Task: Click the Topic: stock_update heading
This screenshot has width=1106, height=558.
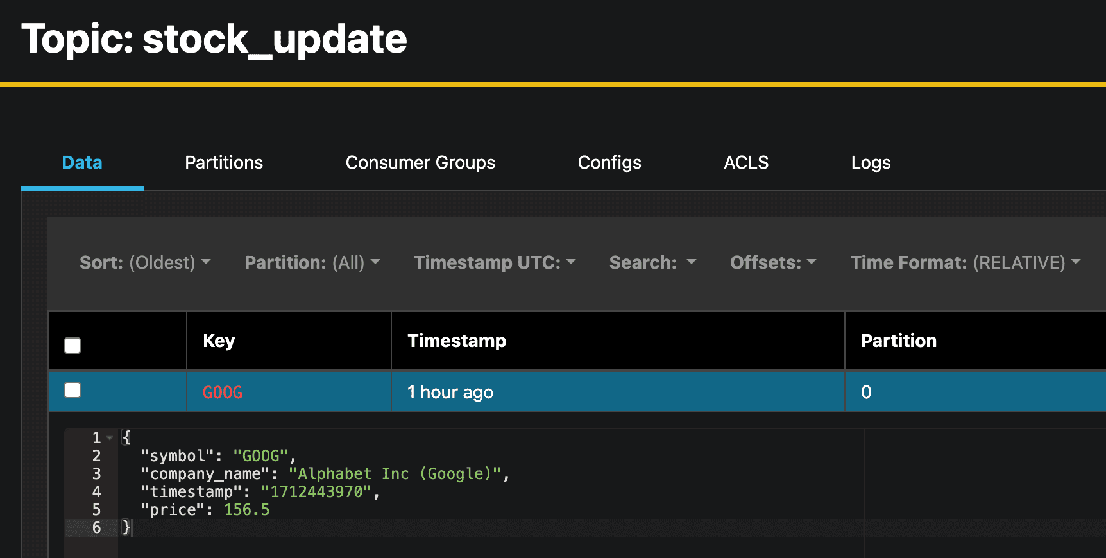Action: pyautogui.click(x=214, y=39)
